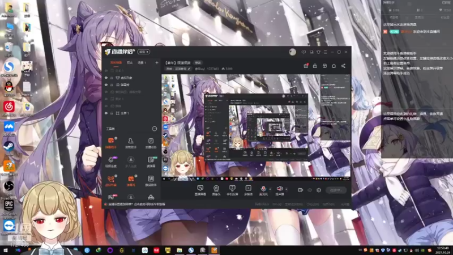Open the 房管助手 tool icon
453x255 pixels.
point(131,143)
